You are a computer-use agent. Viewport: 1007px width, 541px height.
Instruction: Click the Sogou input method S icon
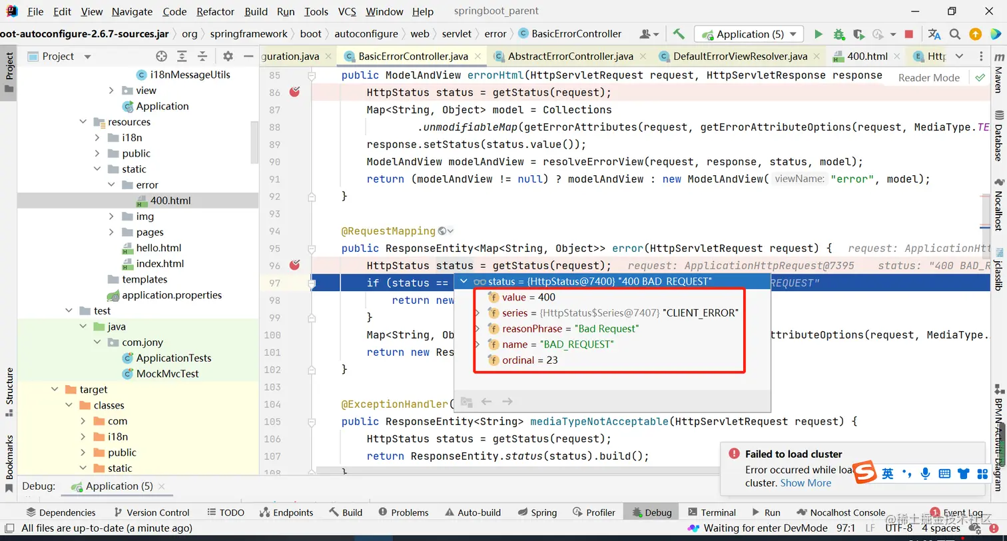tap(865, 473)
